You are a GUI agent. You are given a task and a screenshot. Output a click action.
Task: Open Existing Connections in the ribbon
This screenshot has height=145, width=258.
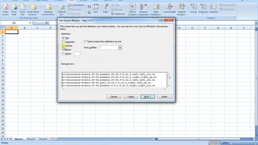coord(48,9)
